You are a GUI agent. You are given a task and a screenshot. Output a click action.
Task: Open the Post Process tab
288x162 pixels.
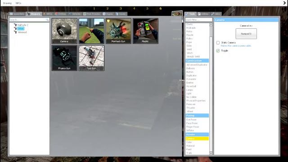pyautogui.click(x=92, y=14)
